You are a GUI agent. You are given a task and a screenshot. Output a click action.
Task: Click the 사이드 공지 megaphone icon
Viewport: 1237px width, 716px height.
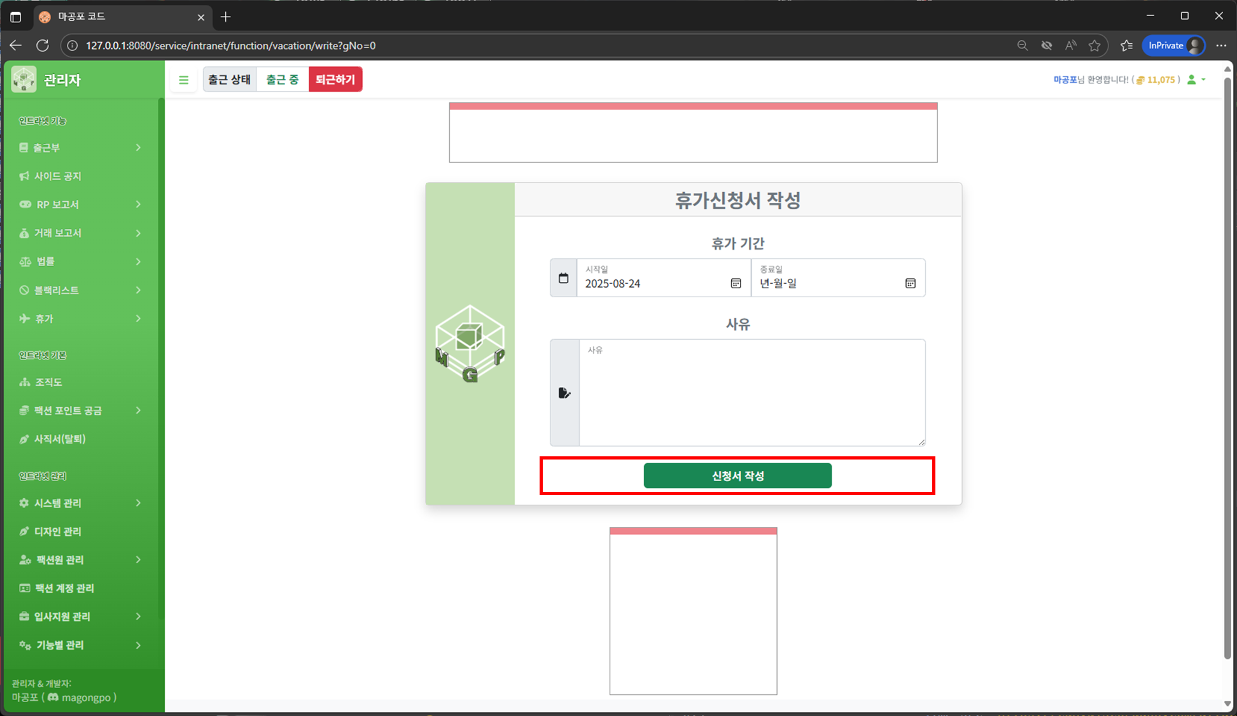click(24, 176)
